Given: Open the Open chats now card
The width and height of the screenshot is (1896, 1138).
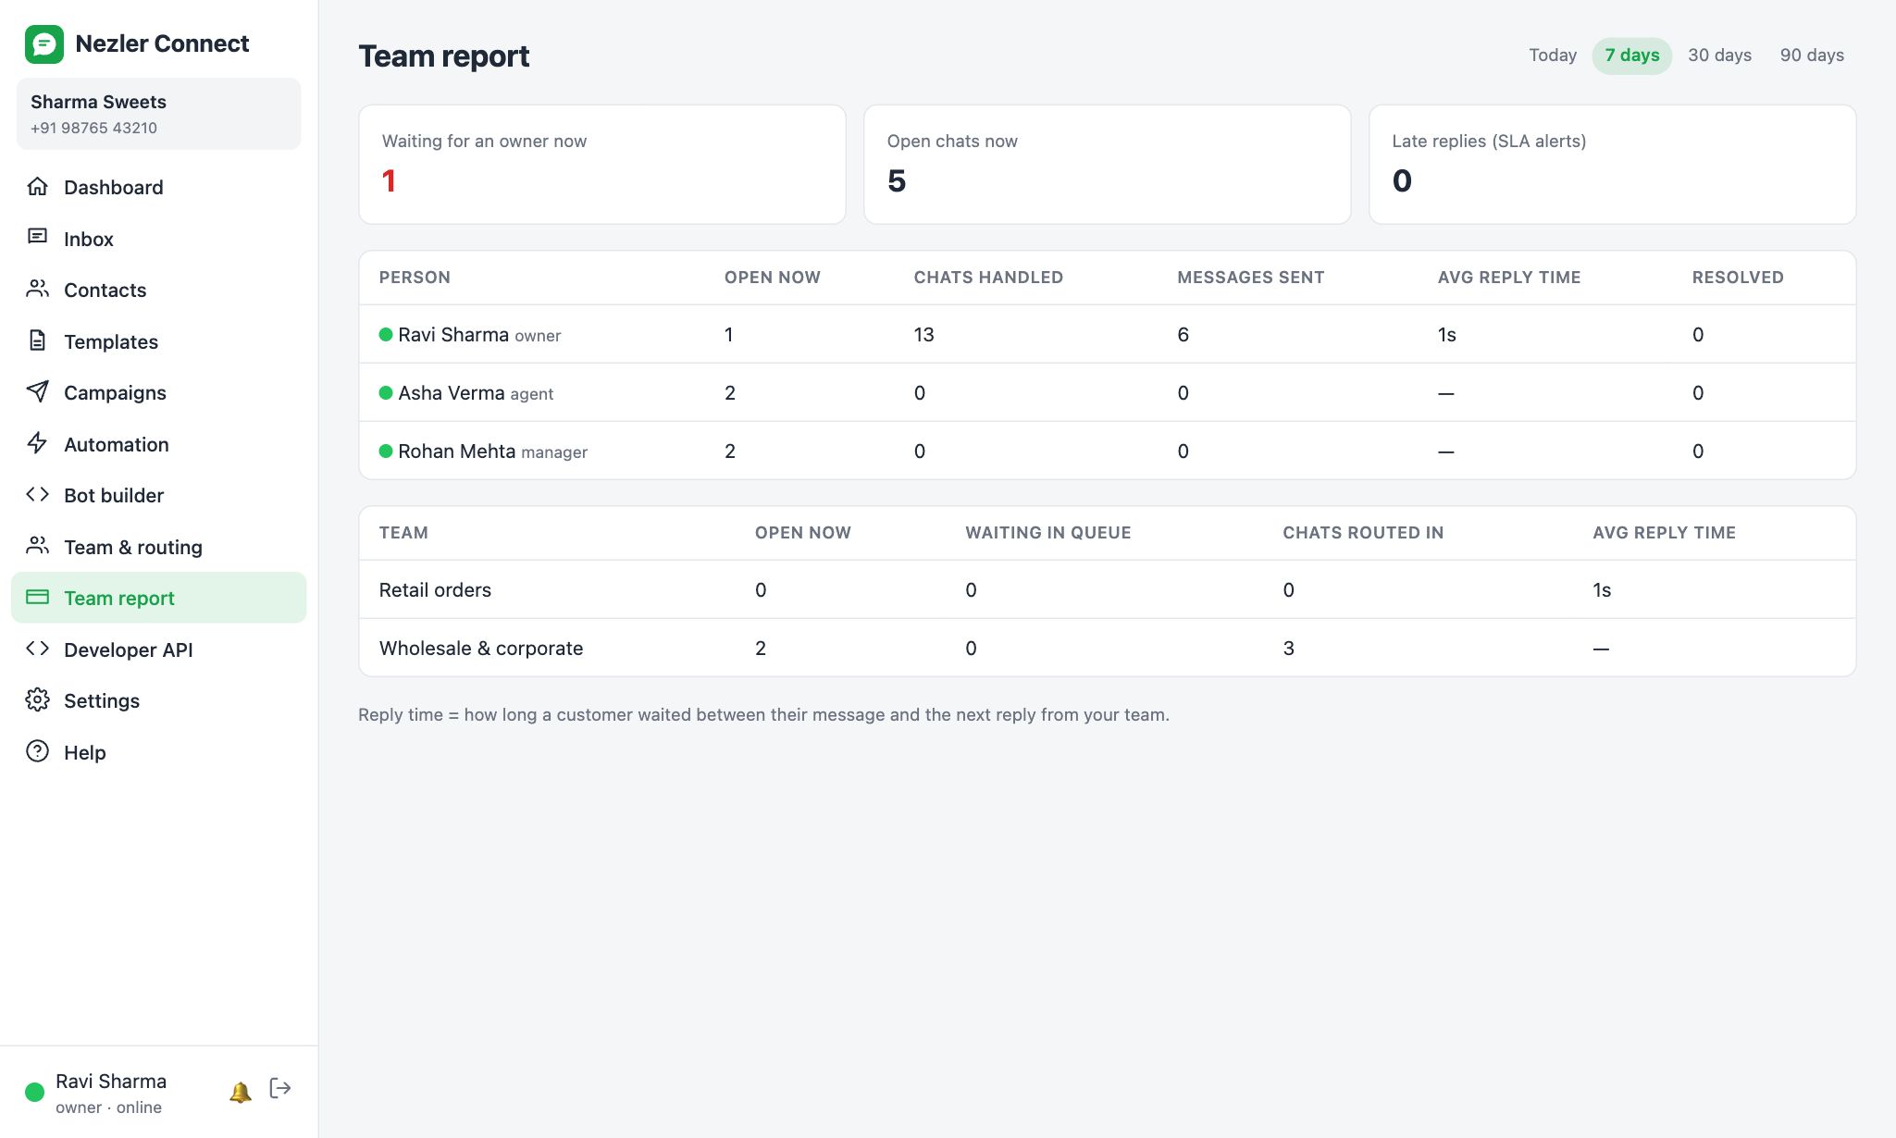Looking at the screenshot, I should pos(1107,164).
